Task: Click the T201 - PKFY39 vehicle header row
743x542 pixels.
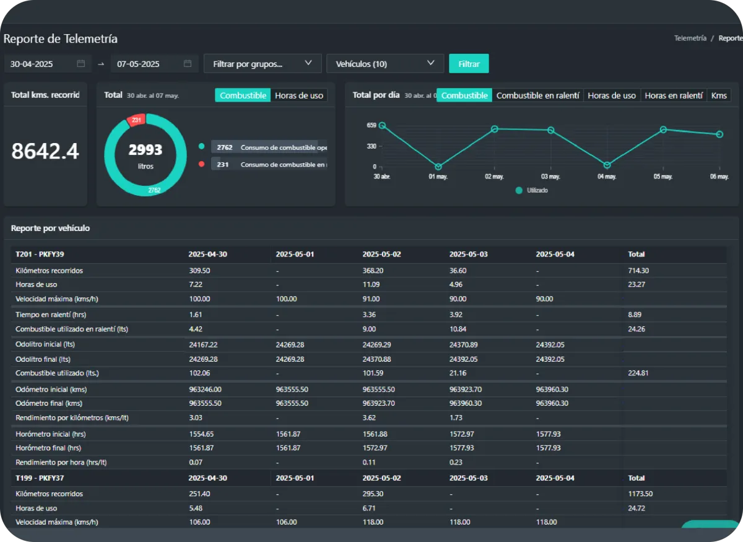Action: [x=40, y=254]
